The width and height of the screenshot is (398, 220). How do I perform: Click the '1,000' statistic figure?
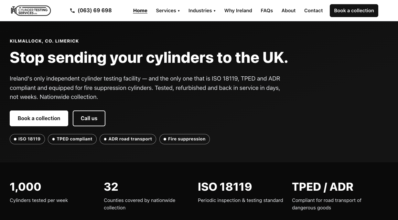[x=26, y=187]
